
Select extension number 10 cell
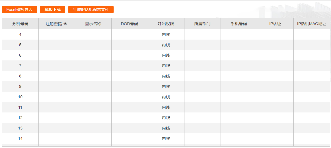(x=20, y=97)
